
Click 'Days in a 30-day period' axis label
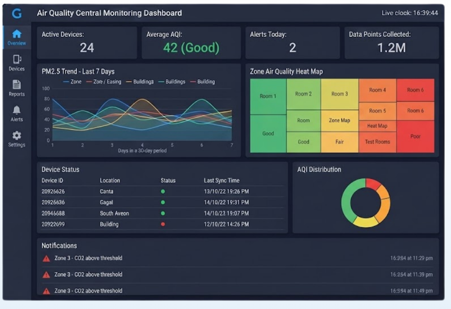click(x=142, y=151)
